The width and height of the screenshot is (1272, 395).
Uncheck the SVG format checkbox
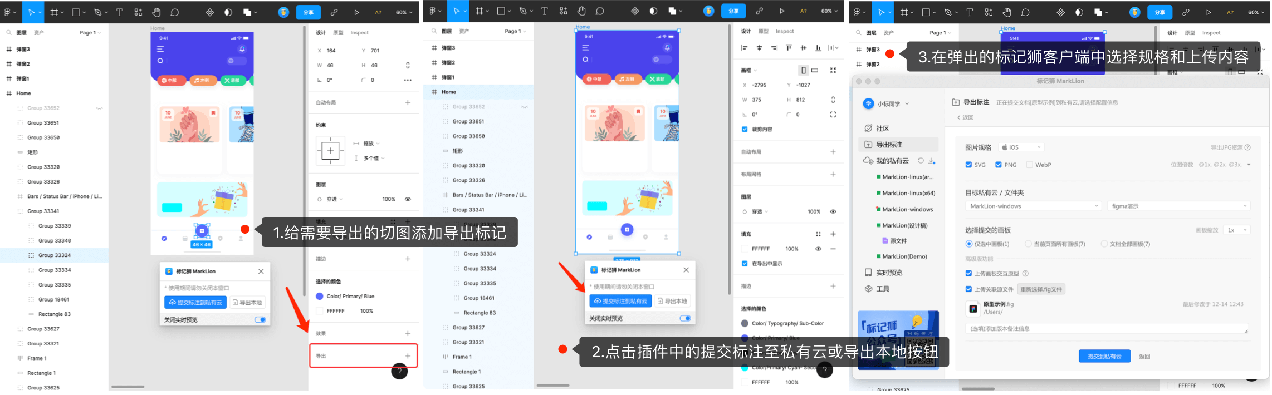tap(968, 165)
